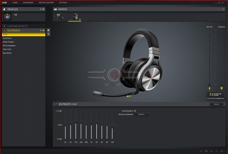Copy the selected EQ preset
The width and height of the screenshot is (228, 154).
48,30
